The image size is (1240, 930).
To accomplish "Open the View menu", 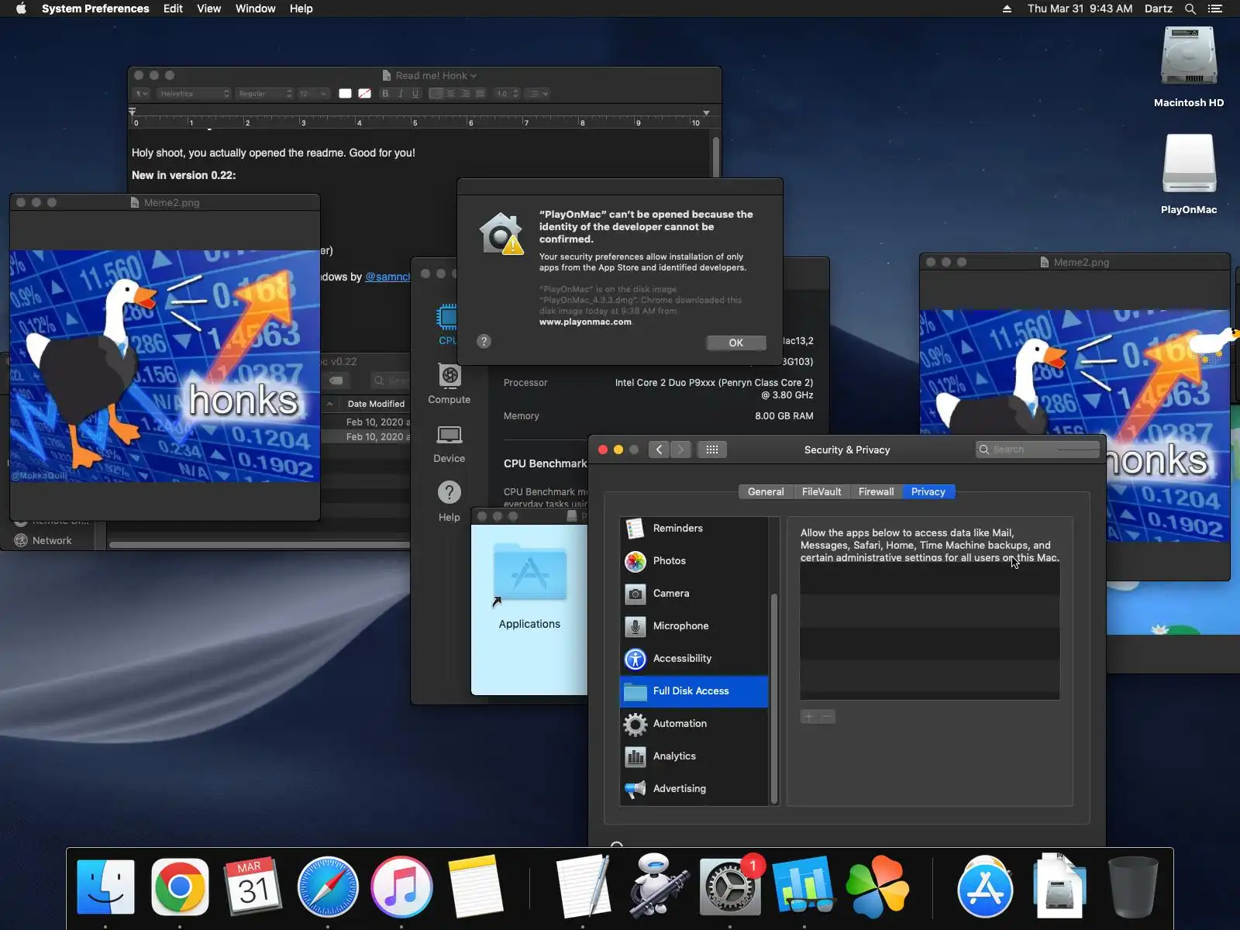I will [x=209, y=9].
